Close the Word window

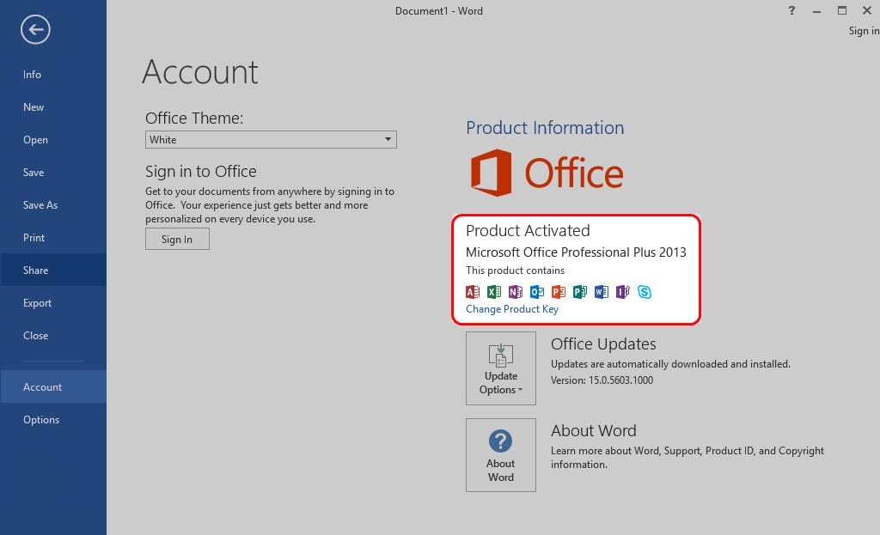click(866, 10)
